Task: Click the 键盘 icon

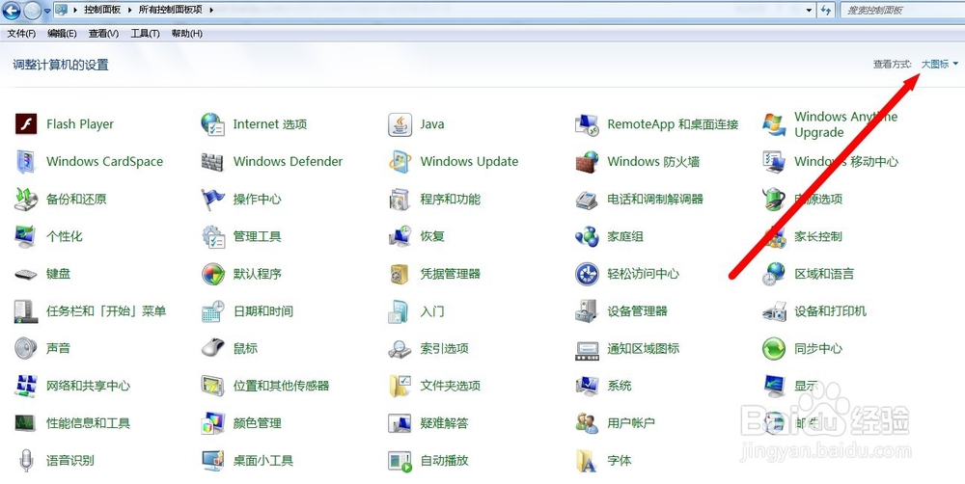Action: click(x=26, y=274)
